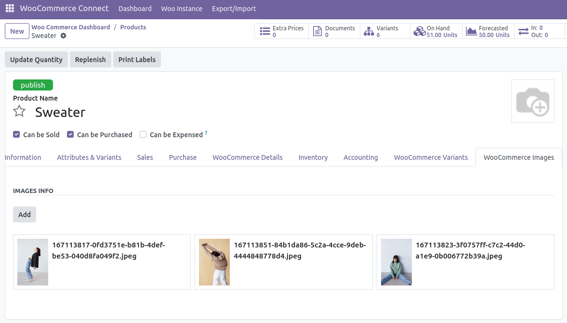
Task: Mark Sweater as favorite with star
Action: coord(19,112)
